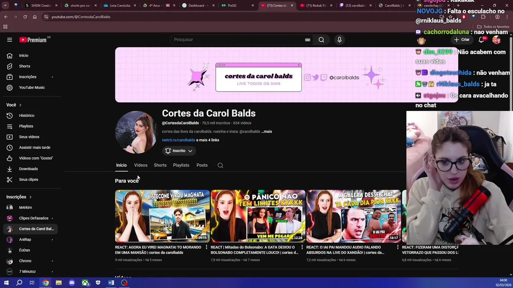Play the O PÂNICO NÃO TEM LIMITES thumbnail
Viewport: 513px width, 288px height.
(258, 216)
